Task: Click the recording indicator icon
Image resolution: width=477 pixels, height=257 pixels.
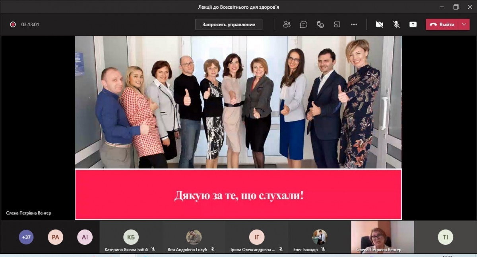Action: tap(13, 25)
